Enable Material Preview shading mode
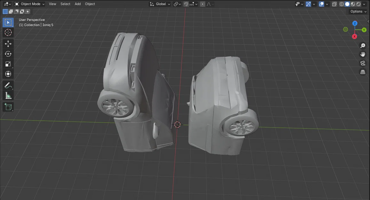The width and height of the screenshot is (370, 200). pos(353,4)
